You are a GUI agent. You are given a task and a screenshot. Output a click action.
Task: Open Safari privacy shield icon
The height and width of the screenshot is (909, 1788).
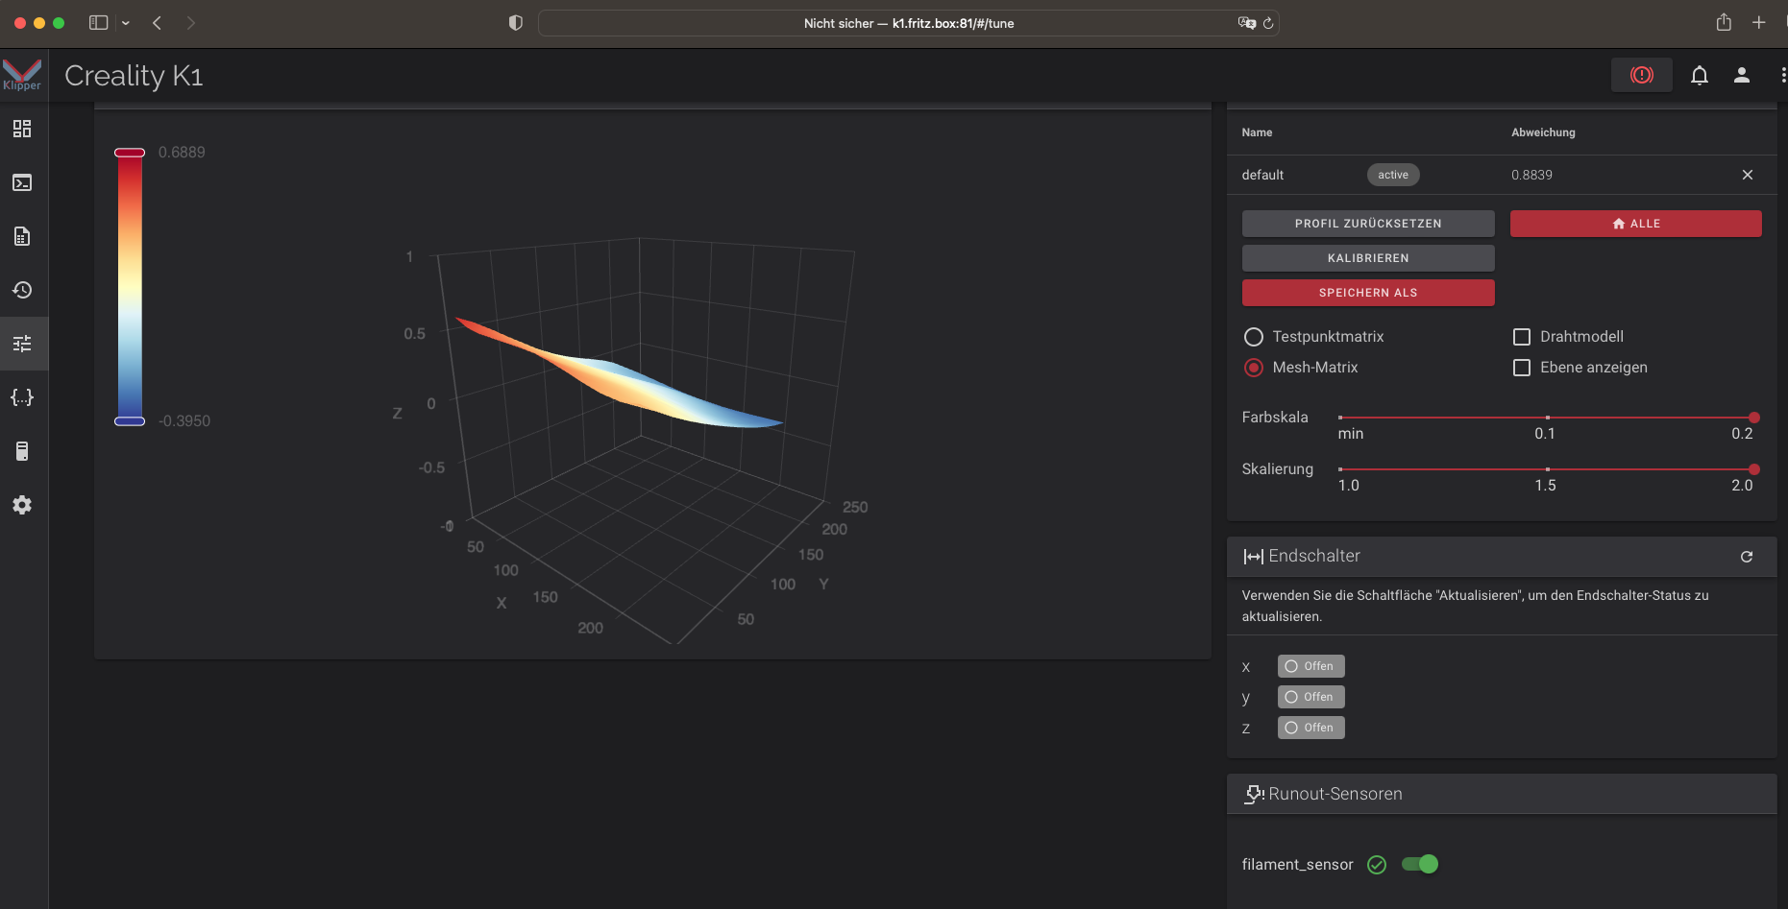516,23
